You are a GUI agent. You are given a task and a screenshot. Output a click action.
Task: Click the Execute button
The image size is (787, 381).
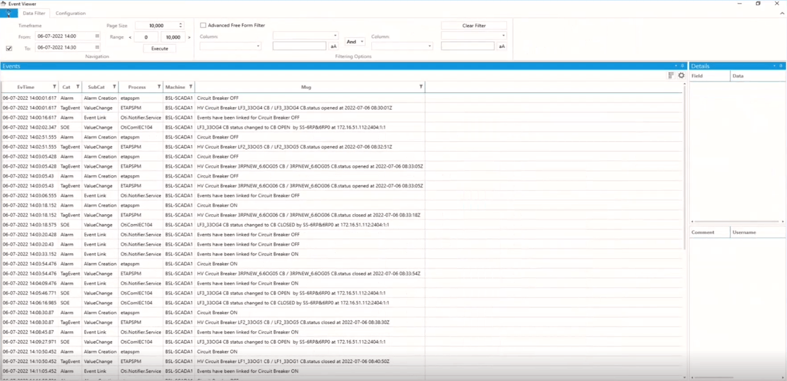point(160,48)
